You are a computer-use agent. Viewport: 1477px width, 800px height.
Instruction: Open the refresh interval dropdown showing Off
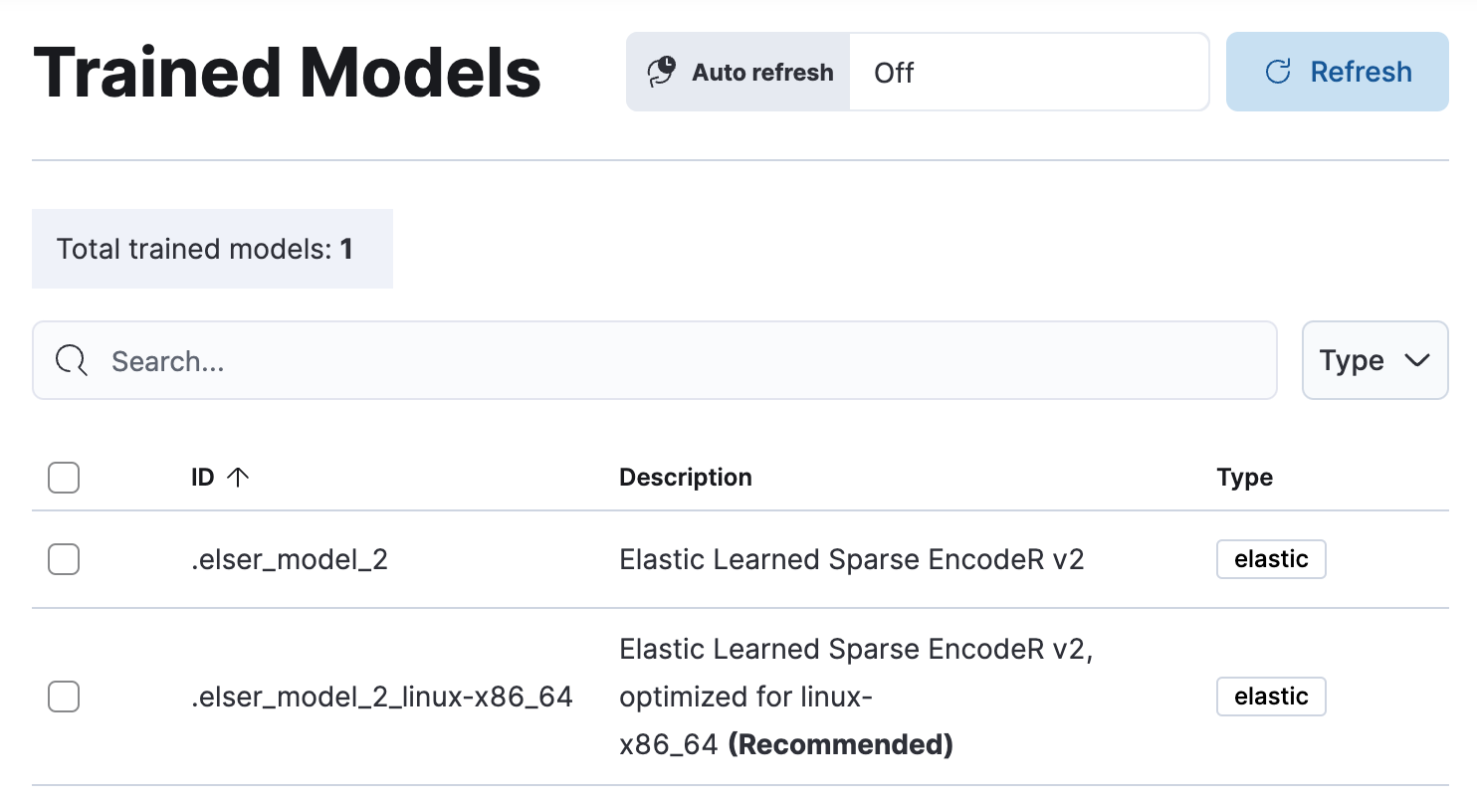pyautogui.click(x=1029, y=72)
